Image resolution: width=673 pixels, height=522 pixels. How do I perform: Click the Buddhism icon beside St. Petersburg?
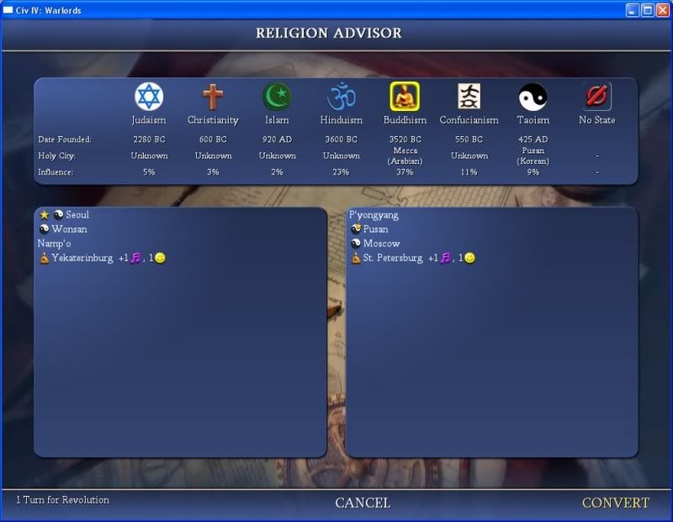pos(356,258)
